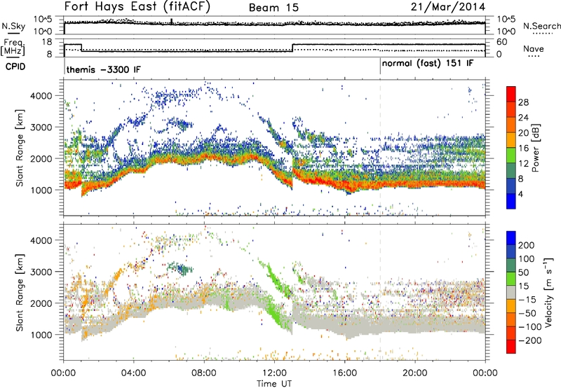Click the '-200' tick on Velocity color bar
This screenshot has width=561, height=388.
click(529, 340)
